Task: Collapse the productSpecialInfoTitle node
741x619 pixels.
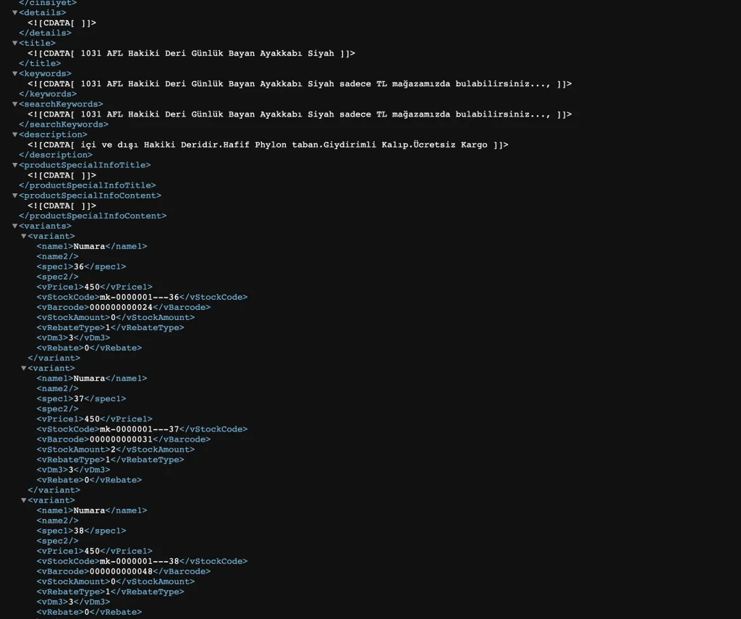Action: click(14, 164)
